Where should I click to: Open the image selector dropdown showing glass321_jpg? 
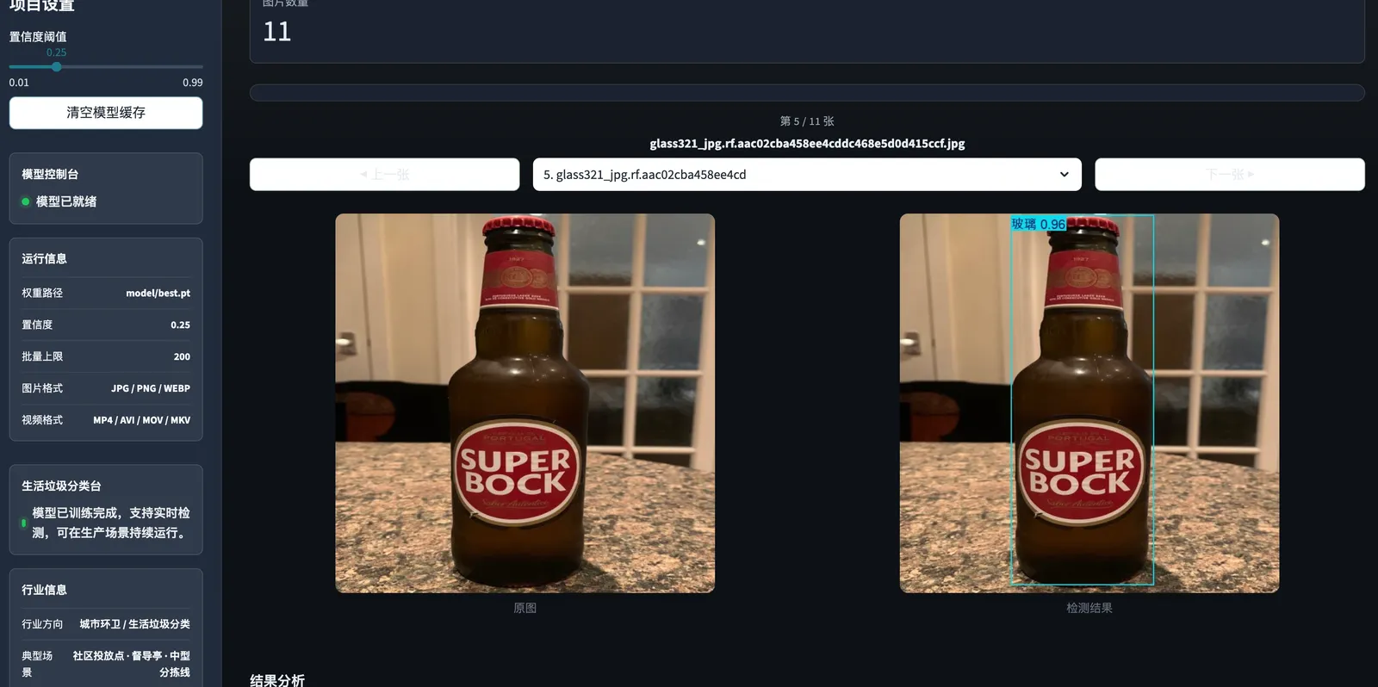(x=807, y=174)
